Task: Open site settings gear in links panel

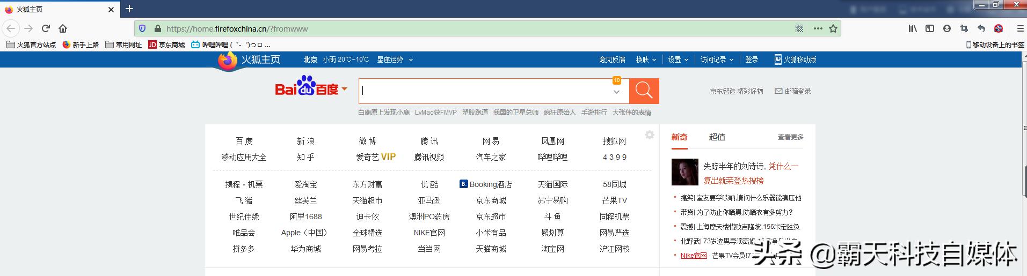Action: point(650,135)
